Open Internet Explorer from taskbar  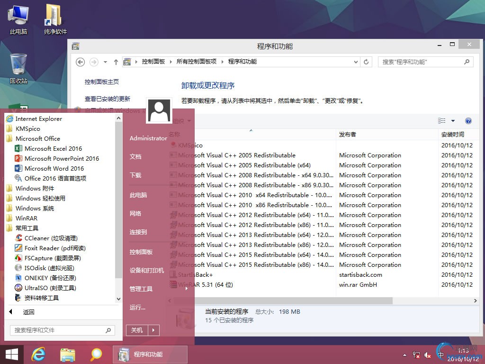coord(39,355)
